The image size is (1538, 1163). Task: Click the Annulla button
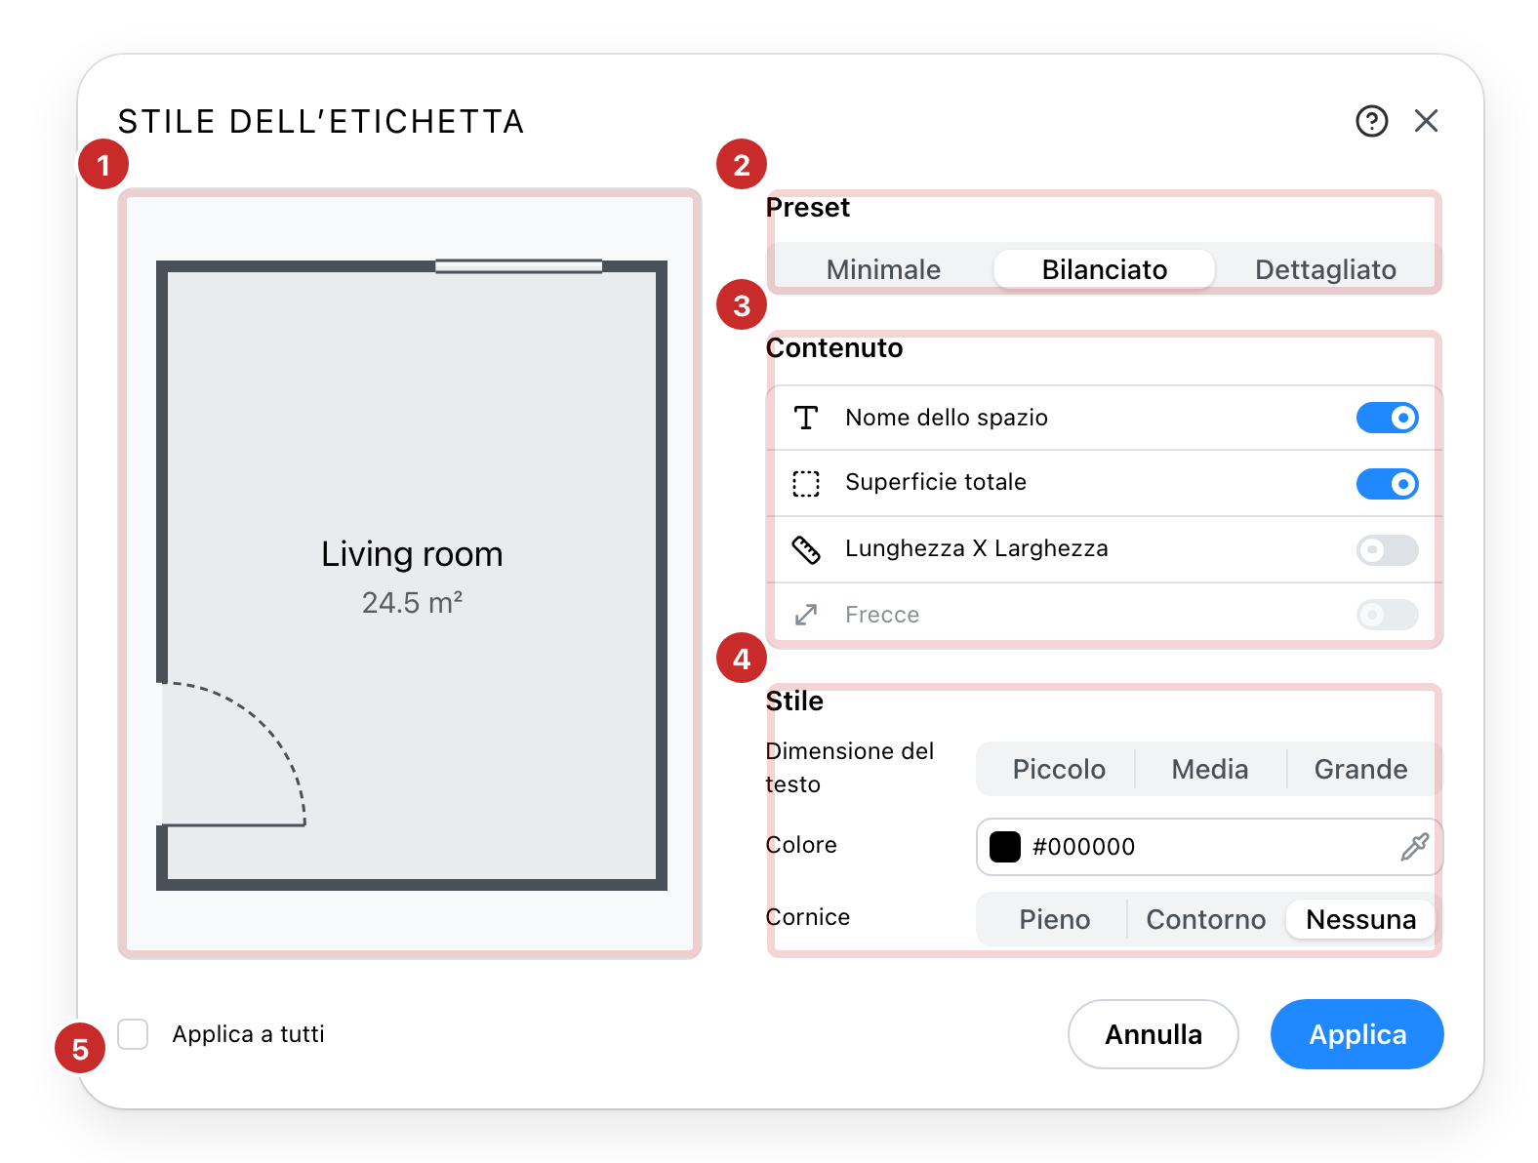pyautogui.click(x=1153, y=1034)
